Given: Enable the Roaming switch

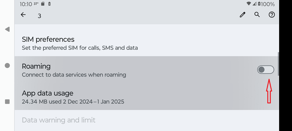Looking at the screenshot, I should click(265, 70).
